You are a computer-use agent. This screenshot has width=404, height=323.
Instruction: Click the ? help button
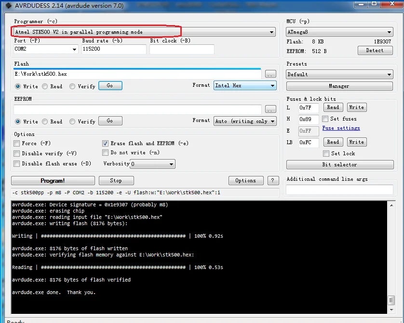click(x=273, y=181)
